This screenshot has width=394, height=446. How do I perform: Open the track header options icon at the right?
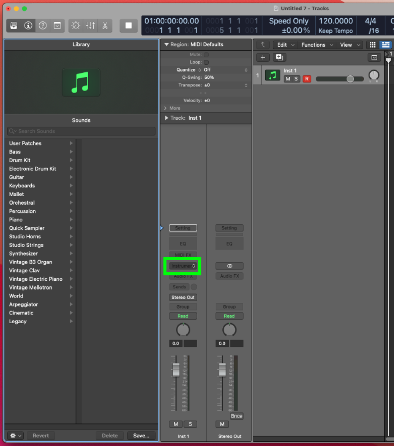[375, 57]
